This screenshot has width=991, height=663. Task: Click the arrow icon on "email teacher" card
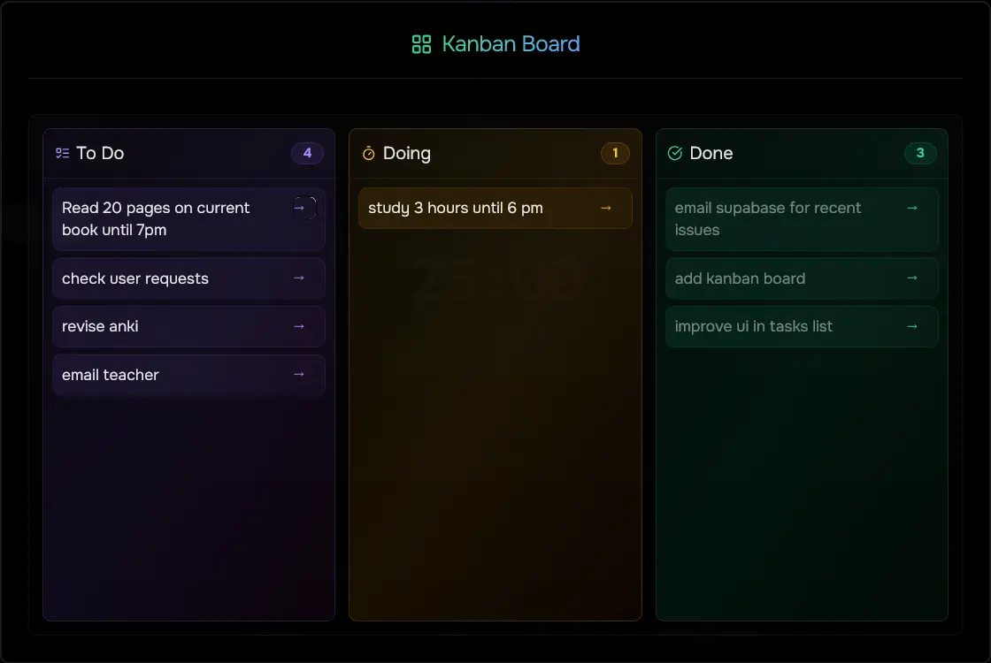[298, 375]
